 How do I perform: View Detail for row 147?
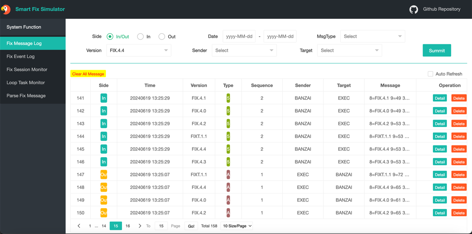click(x=440, y=175)
